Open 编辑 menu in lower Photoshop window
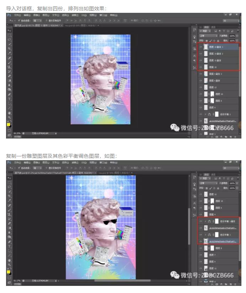Image resolution: width=246 pixels, height=293 pixels. coord(27,163)
